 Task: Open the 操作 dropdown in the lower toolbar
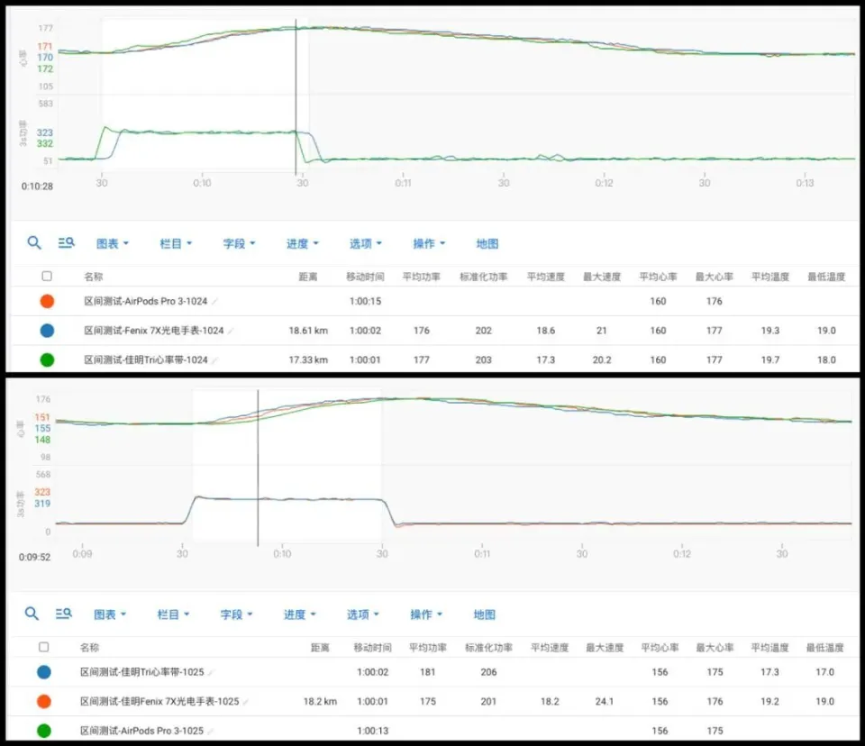(x=425, y=614)
